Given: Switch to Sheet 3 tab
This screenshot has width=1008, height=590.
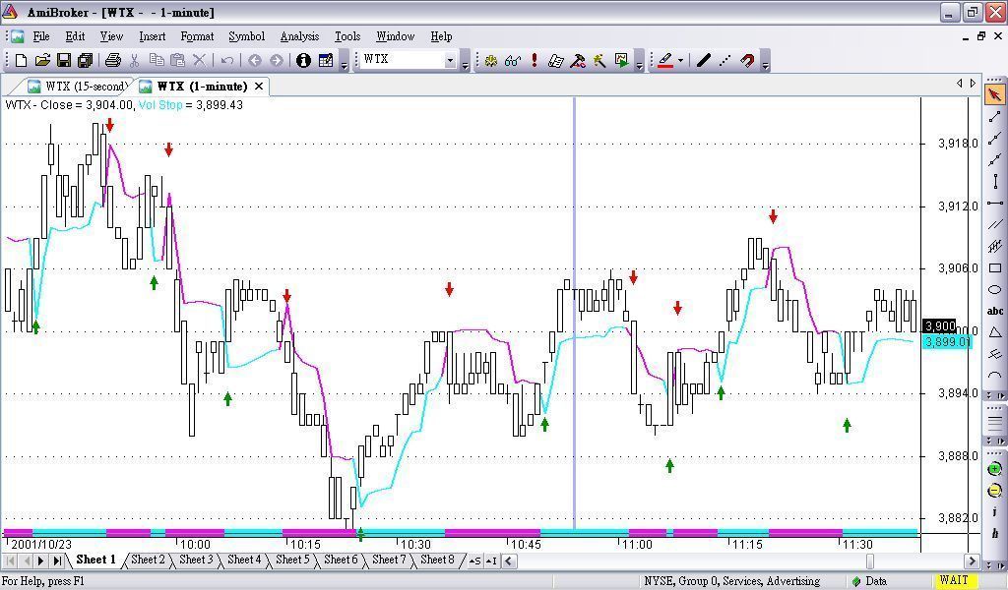Looking at the screenshot, I should click(196, 560).
